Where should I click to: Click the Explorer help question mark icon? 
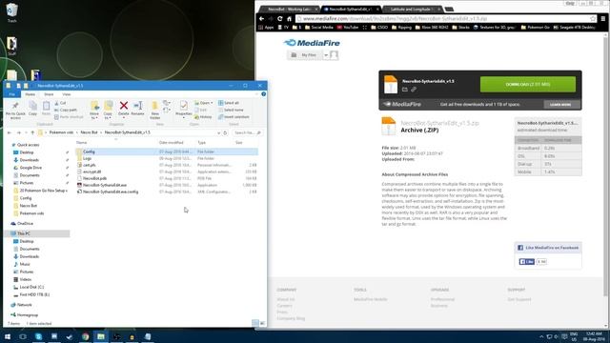pyautogui.click(x=263, y=94)
